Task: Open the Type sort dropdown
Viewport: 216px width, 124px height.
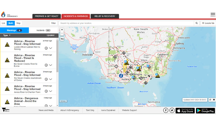Action: coord(7,35)
